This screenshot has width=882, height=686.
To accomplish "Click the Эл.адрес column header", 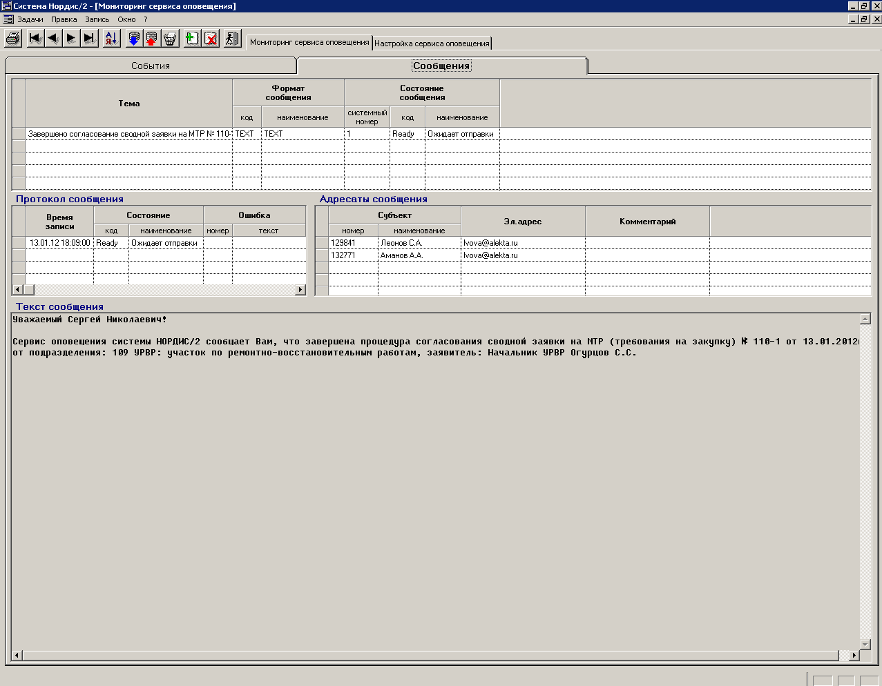I will coord(523,222).
